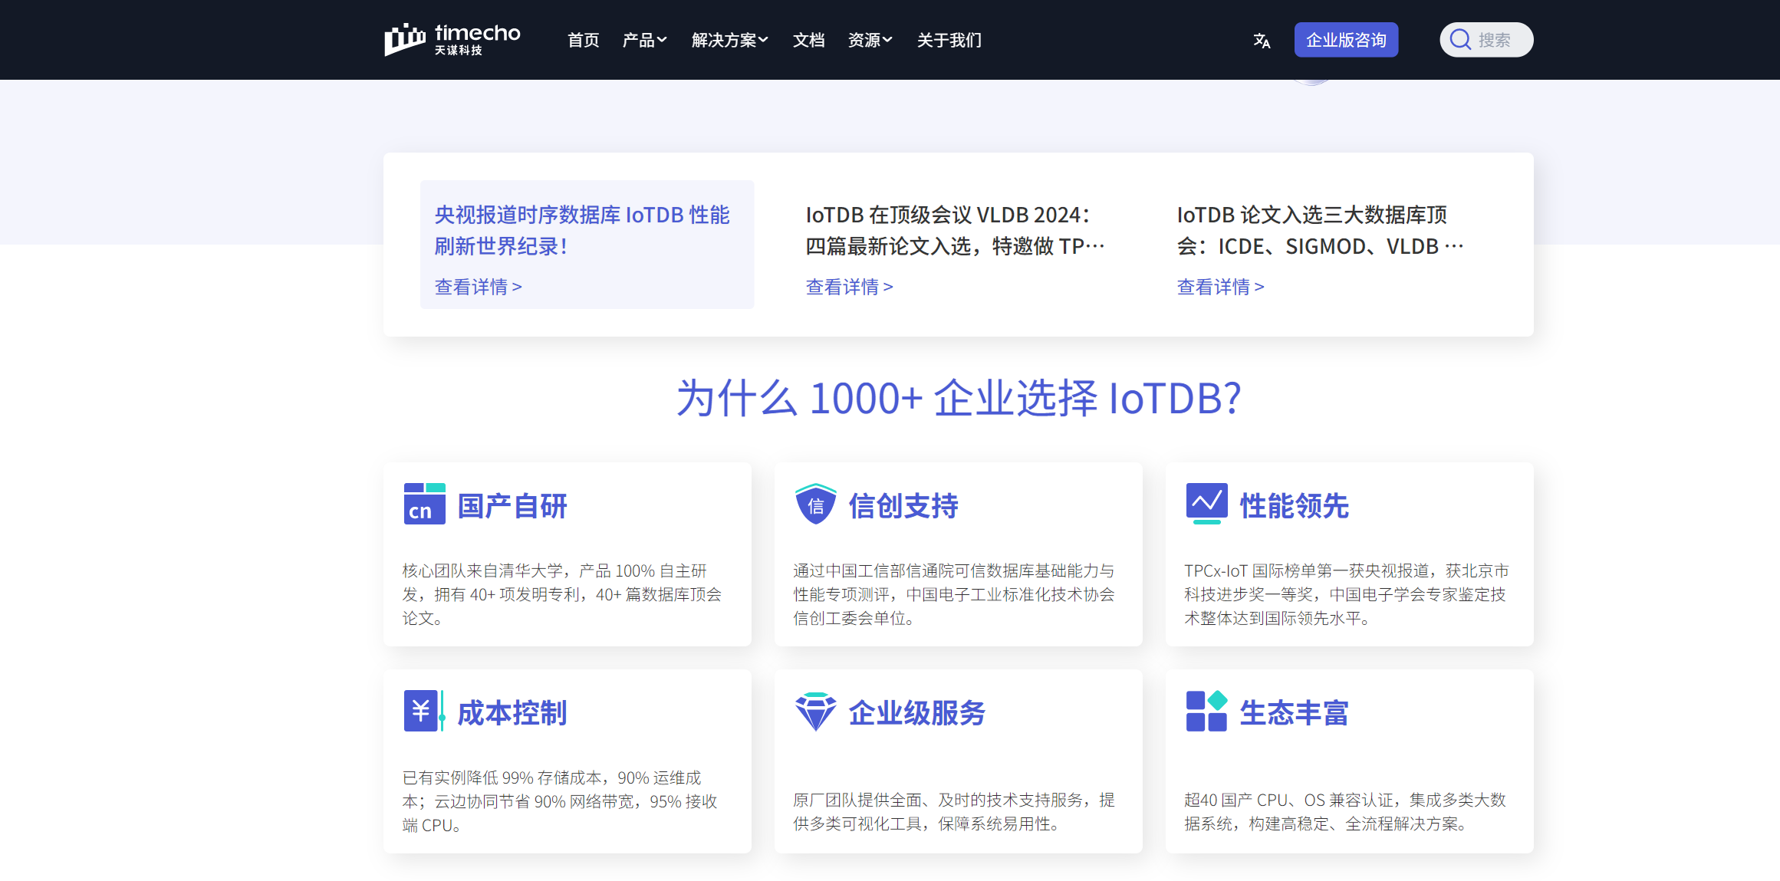Click the 成本控制 yen icon
This screenshot has width=1780, height=881.
[x=423, y=711]
